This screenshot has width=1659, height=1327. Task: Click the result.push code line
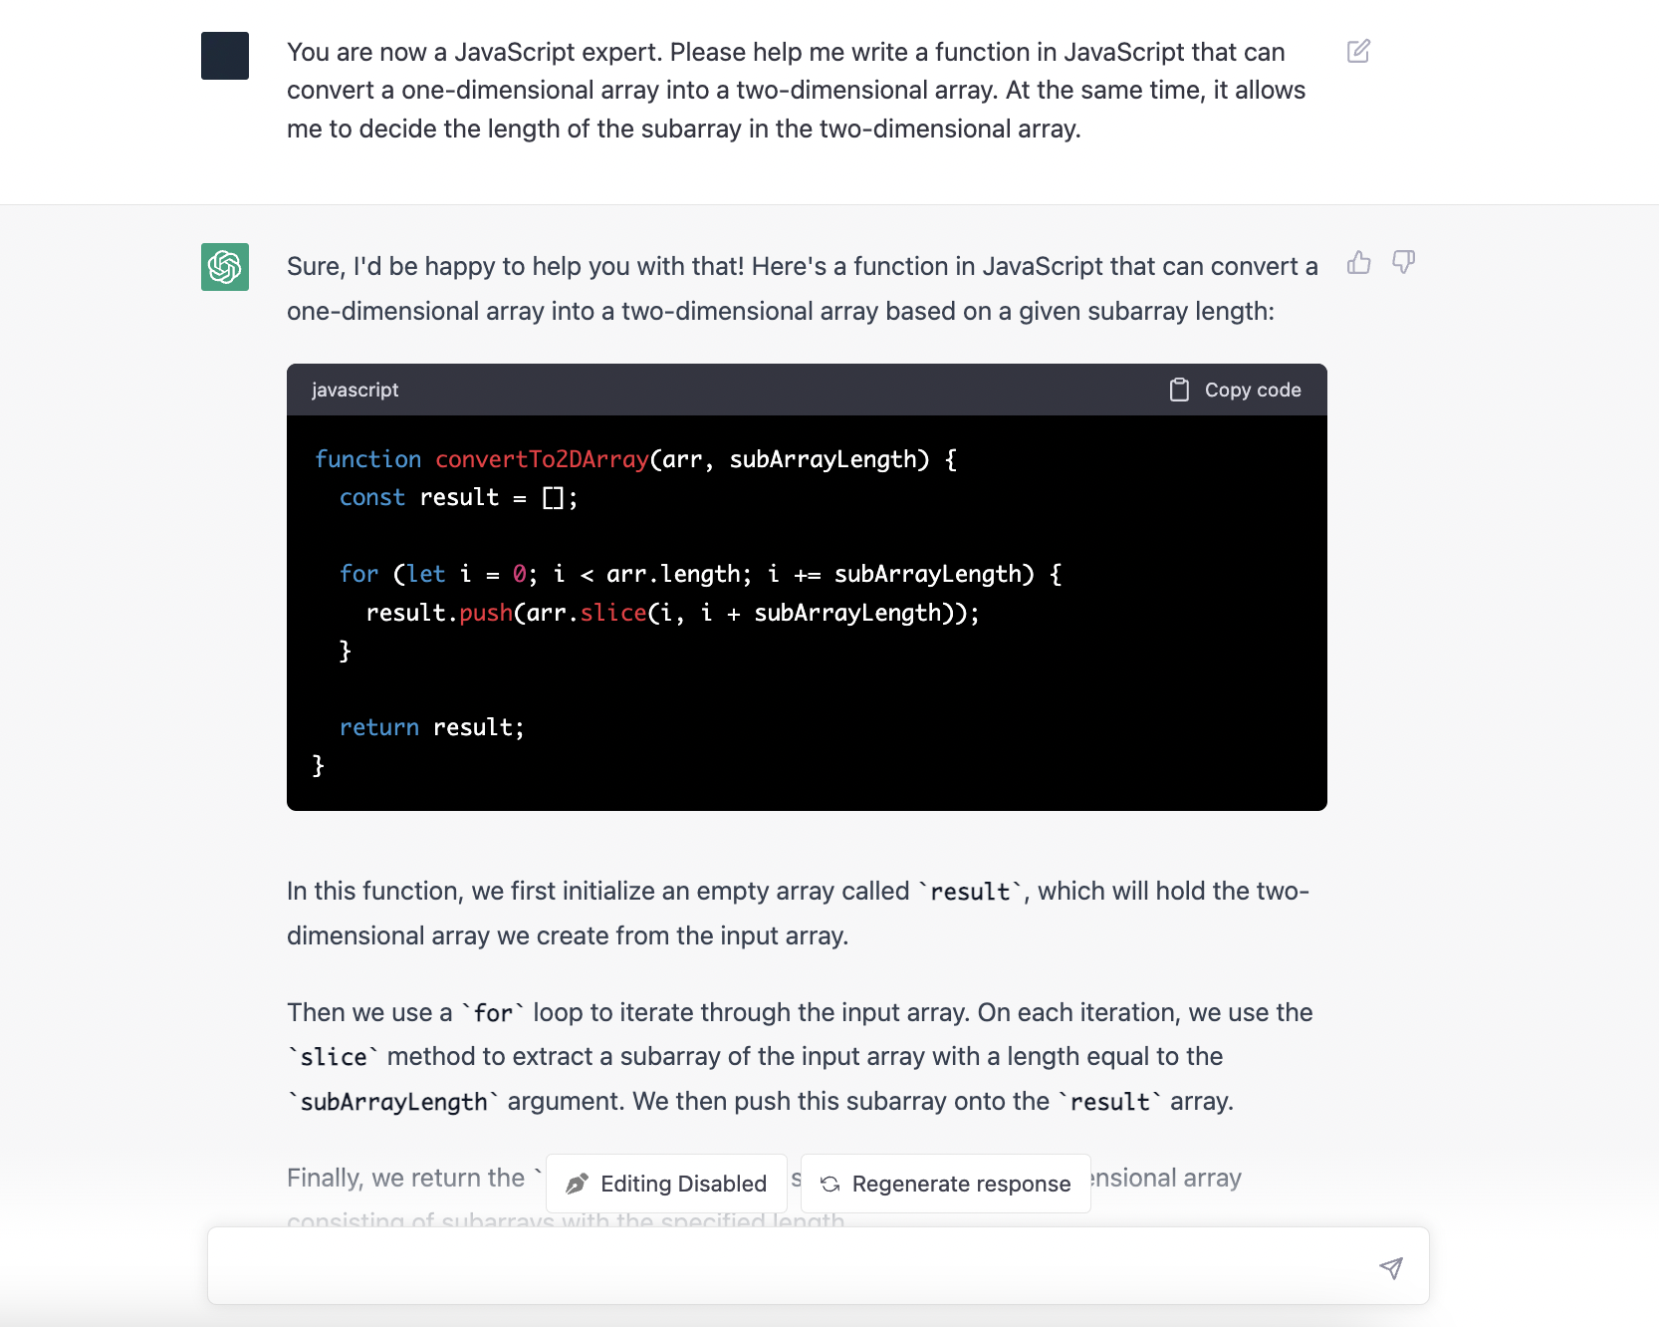[672, 613]
